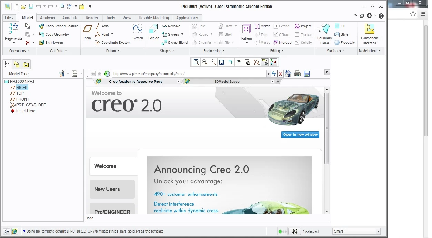
Task: Click the Shrinkwrap tool
Action: (x=51, y=43)
